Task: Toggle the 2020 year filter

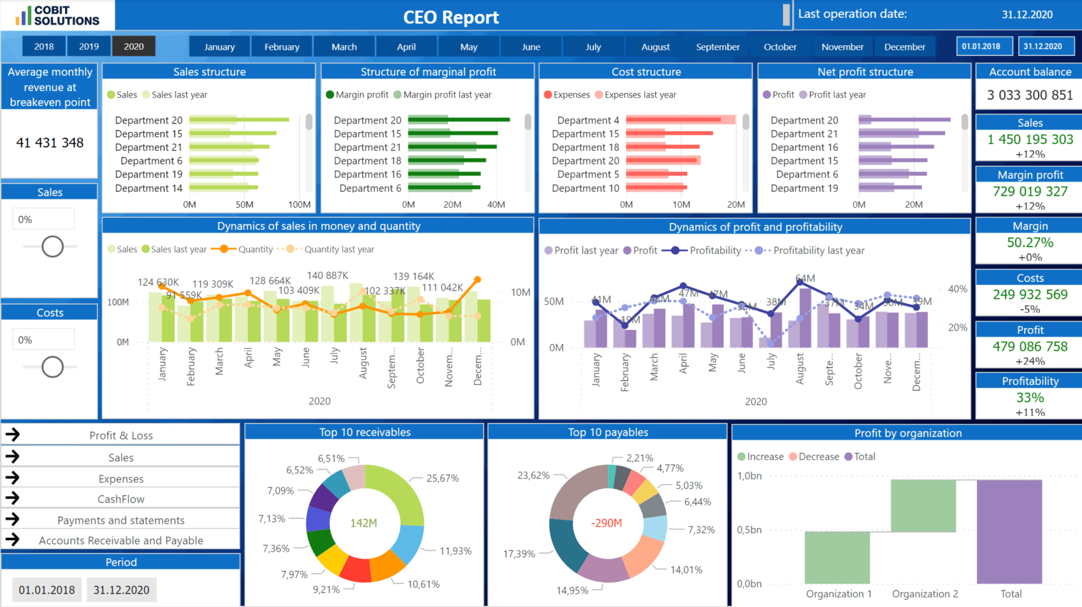Action: [134, 46]
